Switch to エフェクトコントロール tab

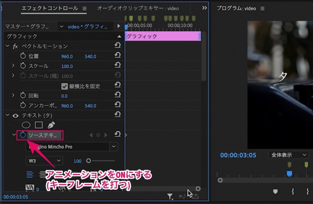(x=50, y=8)
